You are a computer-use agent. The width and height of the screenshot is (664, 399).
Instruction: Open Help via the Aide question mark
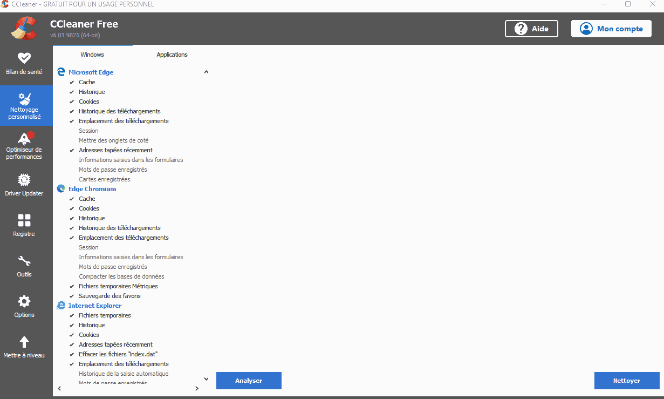531,29
